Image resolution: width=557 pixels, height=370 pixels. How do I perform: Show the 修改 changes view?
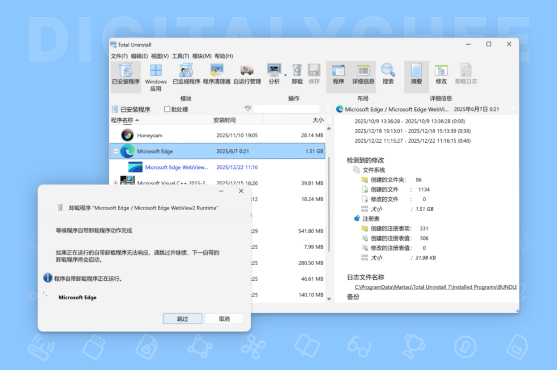coord(441,74)
